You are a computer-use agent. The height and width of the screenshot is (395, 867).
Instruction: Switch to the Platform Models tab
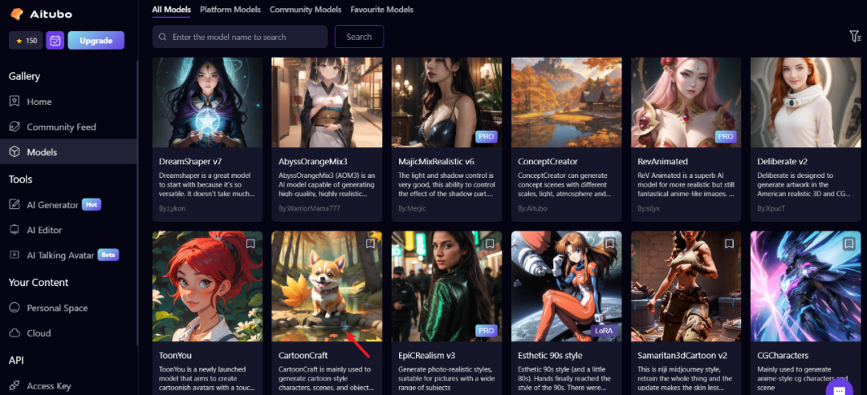[230, 10]
